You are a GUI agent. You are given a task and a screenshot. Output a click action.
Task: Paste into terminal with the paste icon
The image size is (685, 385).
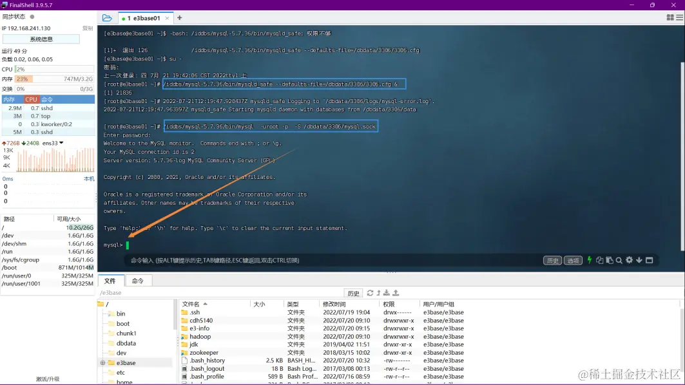[x=610, y=260]
